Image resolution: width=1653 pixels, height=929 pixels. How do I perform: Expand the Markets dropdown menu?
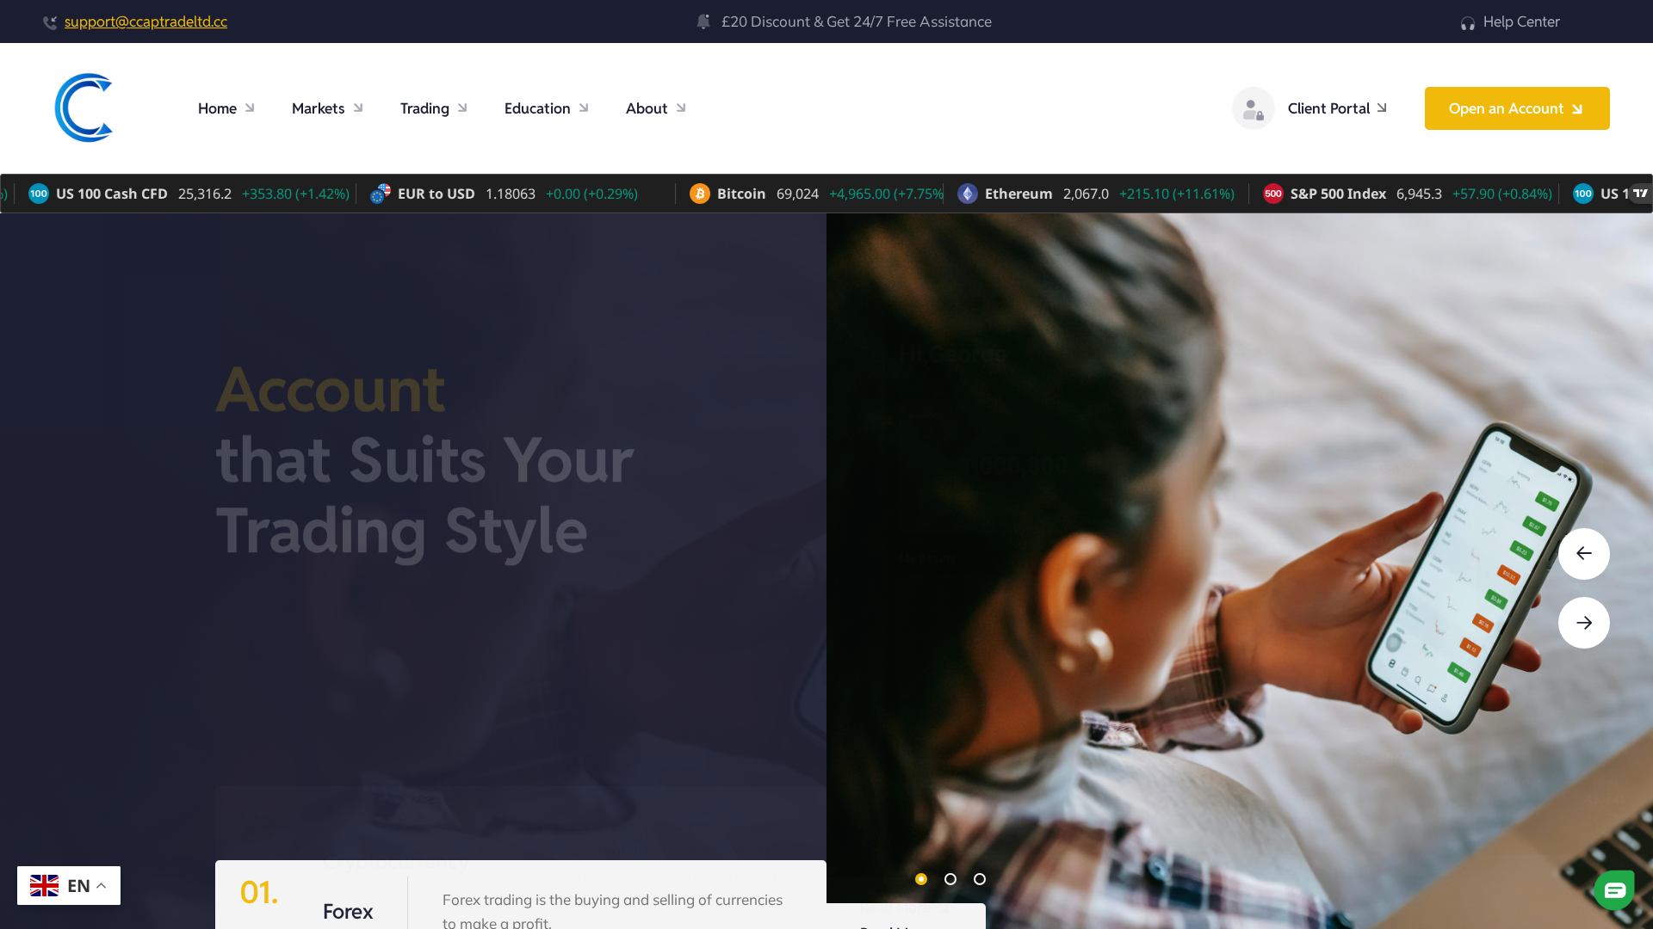tap(318, 108)
